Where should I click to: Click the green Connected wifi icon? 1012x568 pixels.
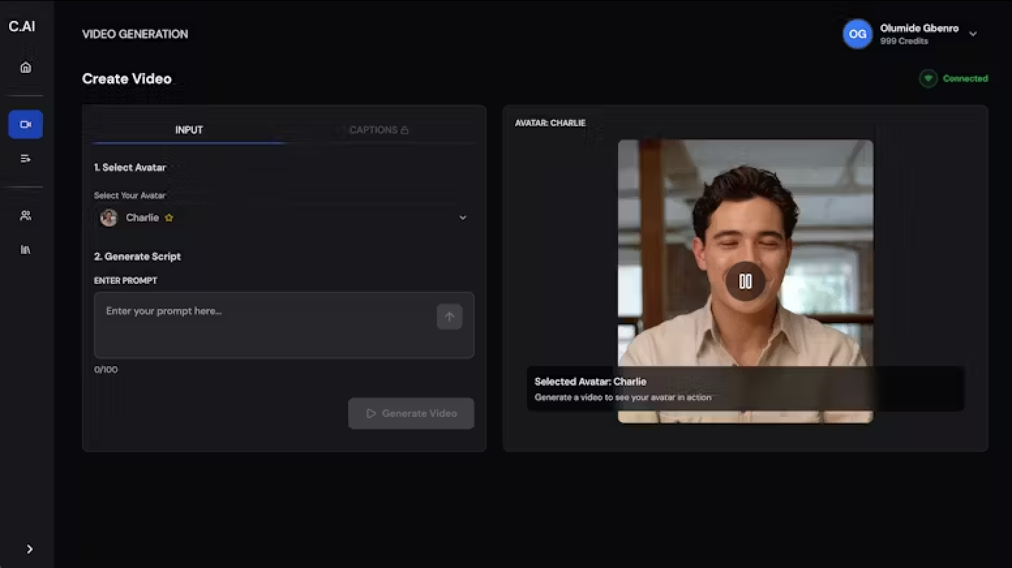tap(928, 78)
